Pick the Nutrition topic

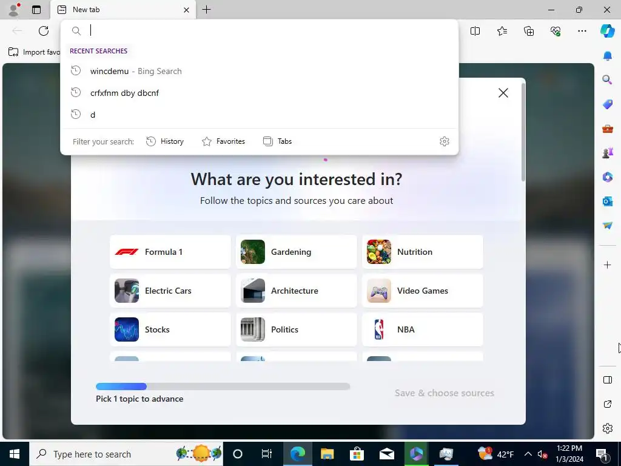(x=423, y=252)
